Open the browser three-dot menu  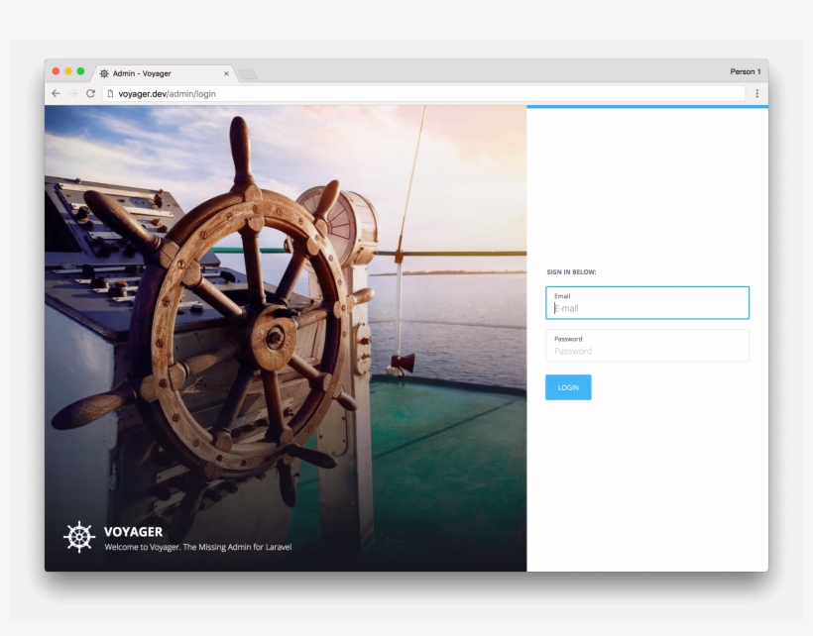[756, 92]
